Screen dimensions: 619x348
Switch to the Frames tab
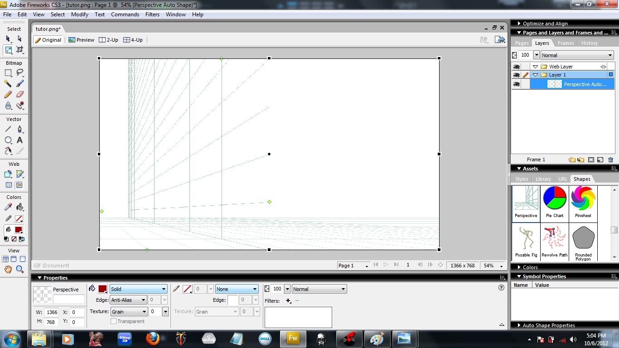pos(566,43)
